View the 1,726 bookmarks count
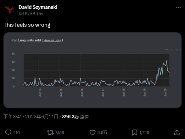The width and height of the screenshot is (185, 139). point(144,133)
